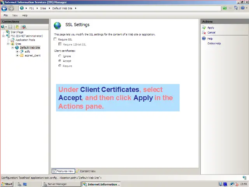Image resolution: width=249 pixels, height=187 pixels.
Task: Click the taskbar clock showing 12:58
Action: pos(243,184)
